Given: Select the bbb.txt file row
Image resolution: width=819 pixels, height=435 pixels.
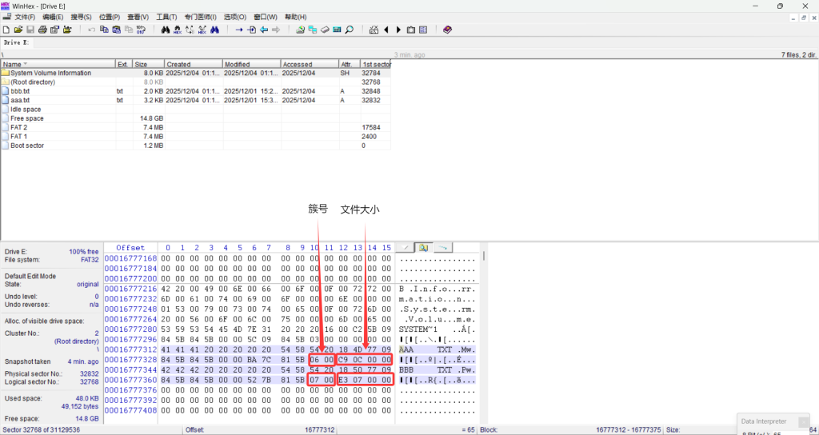Looking at the screenshot, I should (21, 91).
